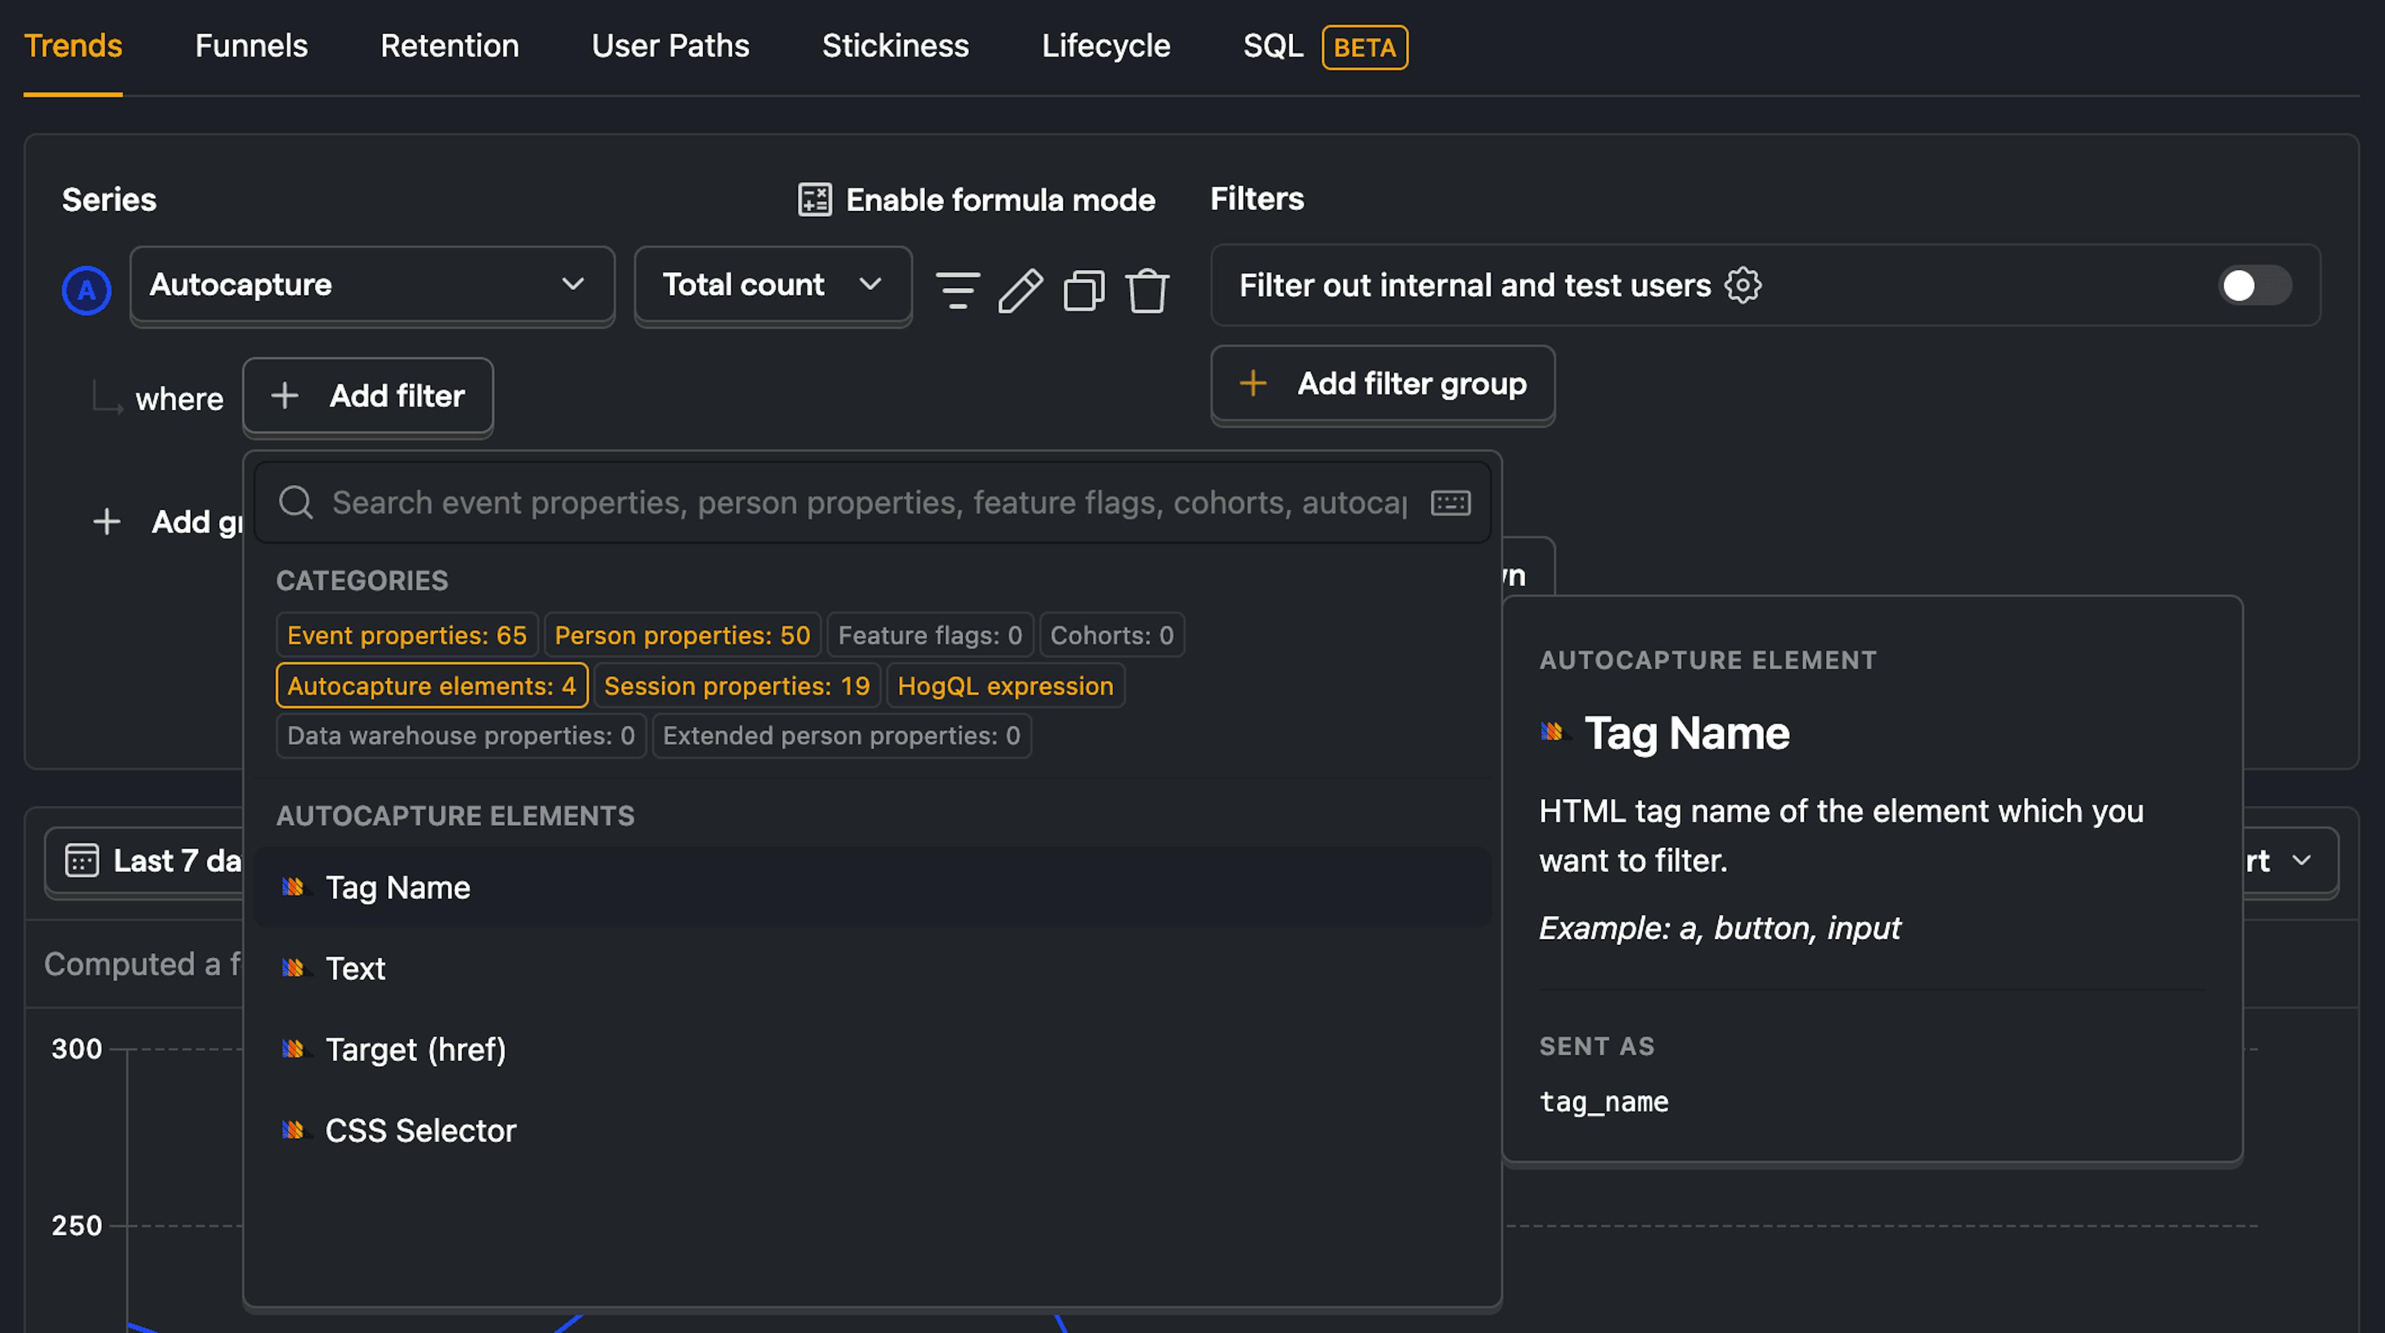Delete the series with the trash icon
Image resolution: width=2385 pixels, height=1333 pixels.
point(1147,291)
